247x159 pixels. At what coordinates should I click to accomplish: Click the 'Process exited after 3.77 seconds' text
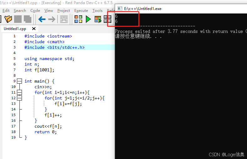point(156,31)
